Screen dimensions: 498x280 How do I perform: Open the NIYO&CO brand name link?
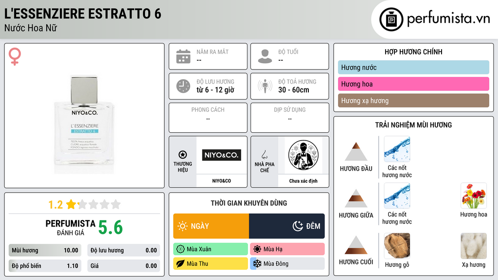[221, 181]
